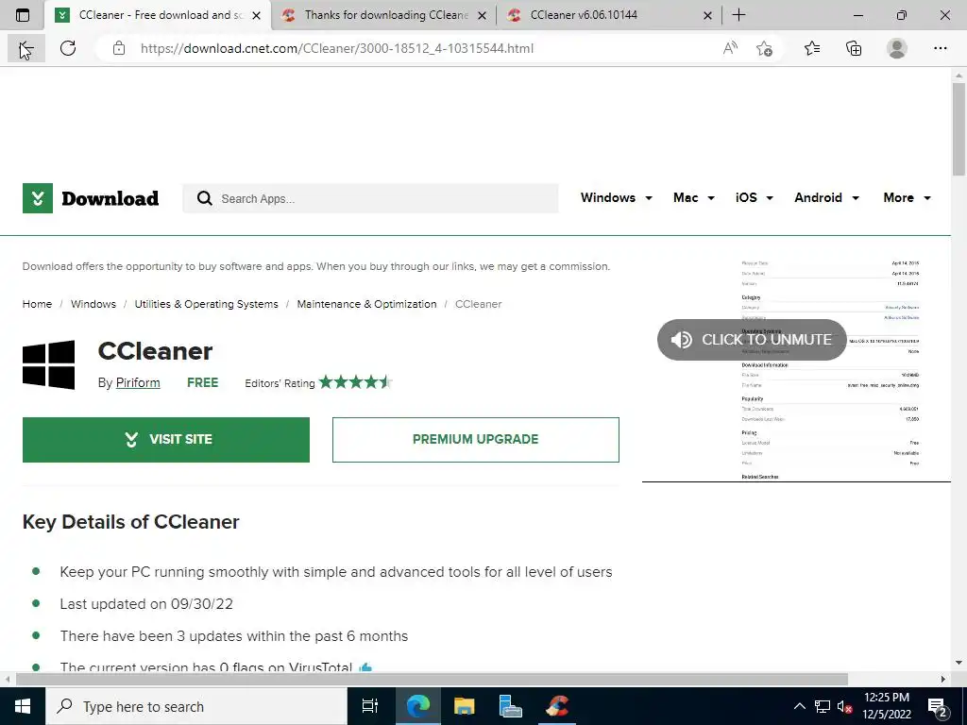Click the green Download logo icon
This screenshot has height=725, width=967.
[38, 198]
